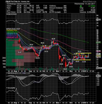This screenshot has height=104, width=102.
Task: Click the 'Dec' label on price chart axis
Action: coord(71,71)
